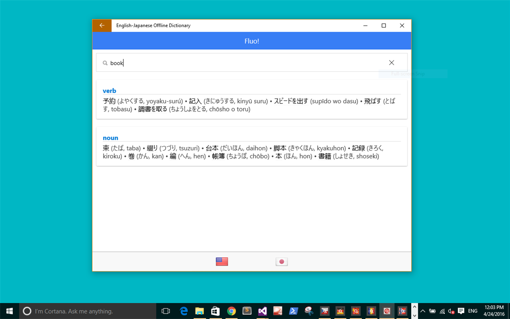Select the verb heading link
Image resolution: width=510 pixels, height=319 pixels.
[x=109, y=90]
